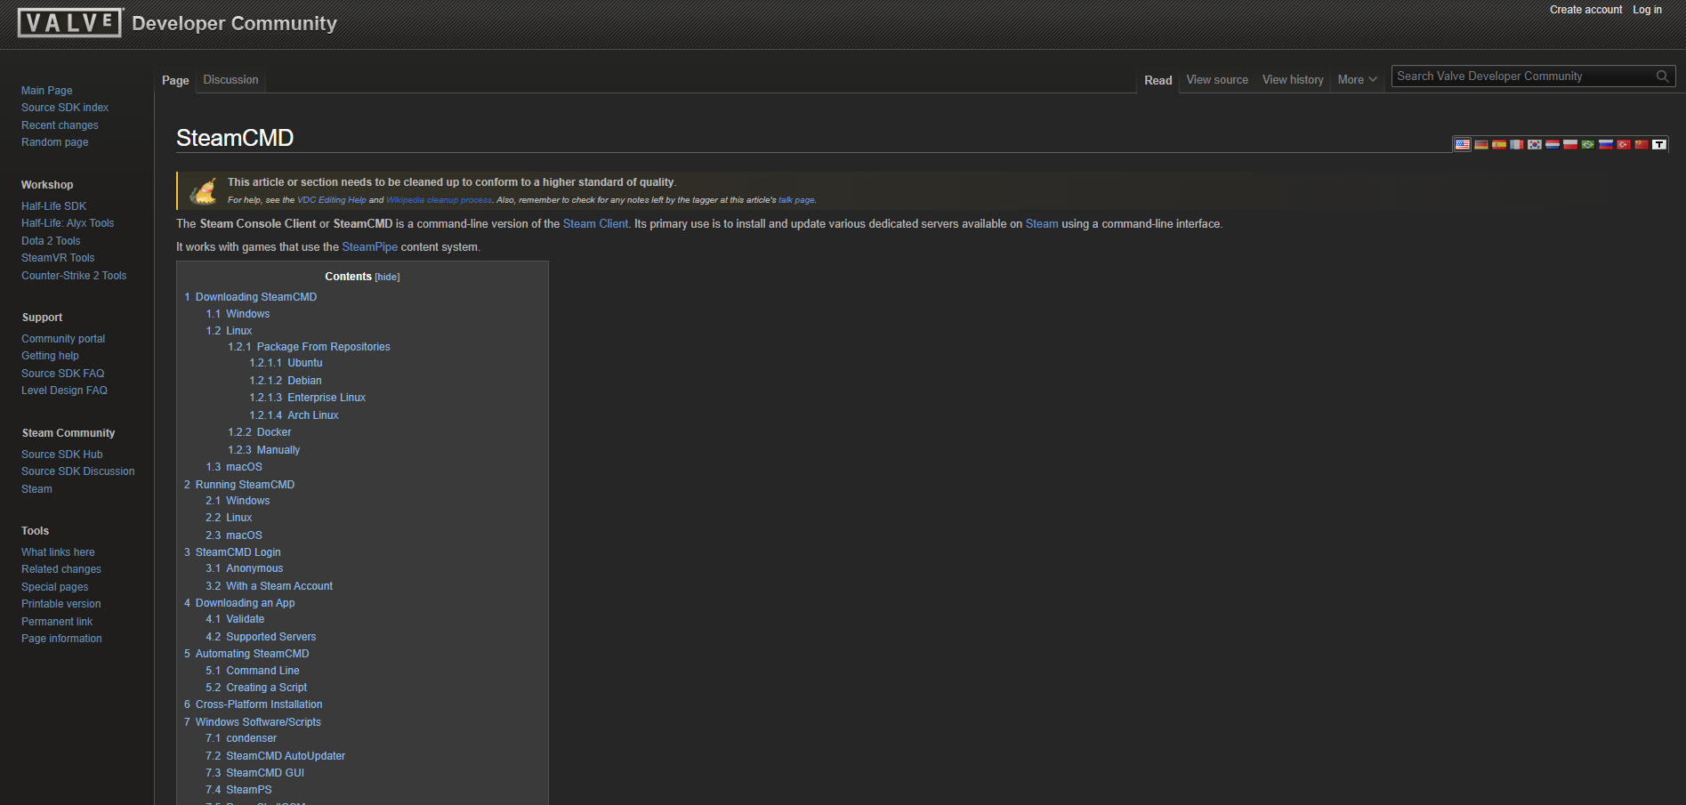Viewport: 1686px width, 805px height.
Task: Click the search magnifier icon
Action: pos(1662,76)
